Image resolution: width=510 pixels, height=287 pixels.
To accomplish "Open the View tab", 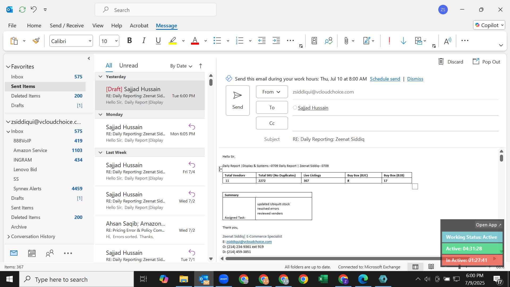I will pyautogui.click(x=98, y=26).
